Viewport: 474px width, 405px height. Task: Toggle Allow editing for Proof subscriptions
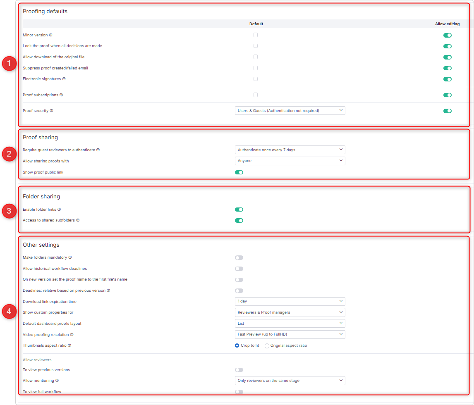[x=448, y=95]
